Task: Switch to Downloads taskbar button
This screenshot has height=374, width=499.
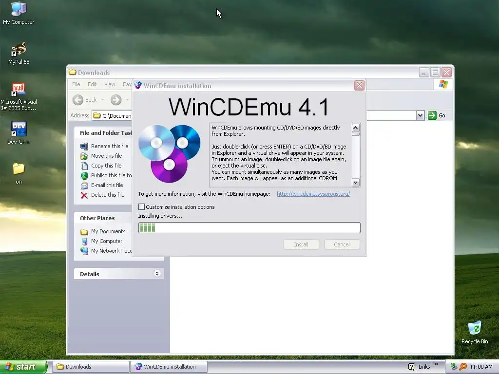Action: [x=91, y=367]
